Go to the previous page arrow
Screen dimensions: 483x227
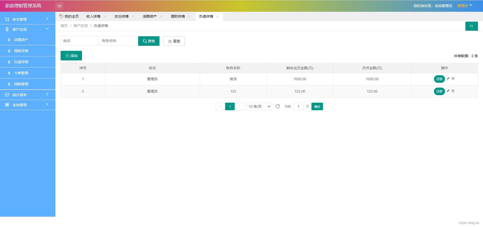click(x=220, y=106)
